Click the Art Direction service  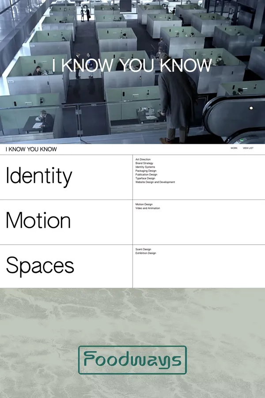pyautogui.click(x=143, y=159)
